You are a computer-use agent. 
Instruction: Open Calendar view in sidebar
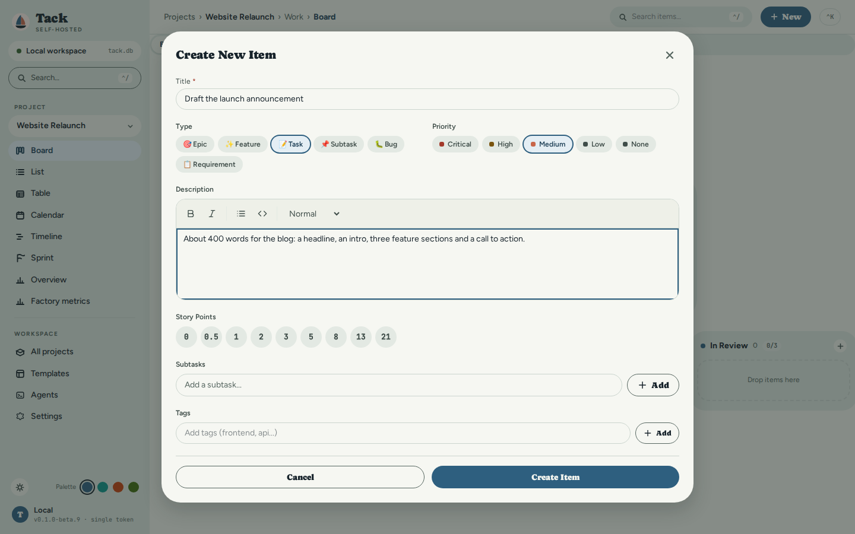coord(75,215)
